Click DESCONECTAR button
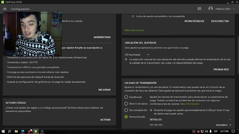 [220, 21]
